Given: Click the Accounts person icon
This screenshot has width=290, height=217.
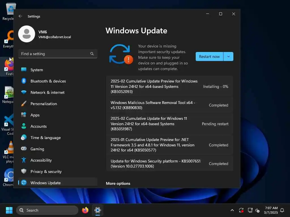Looking at the screenshot, I should (24, 126).
